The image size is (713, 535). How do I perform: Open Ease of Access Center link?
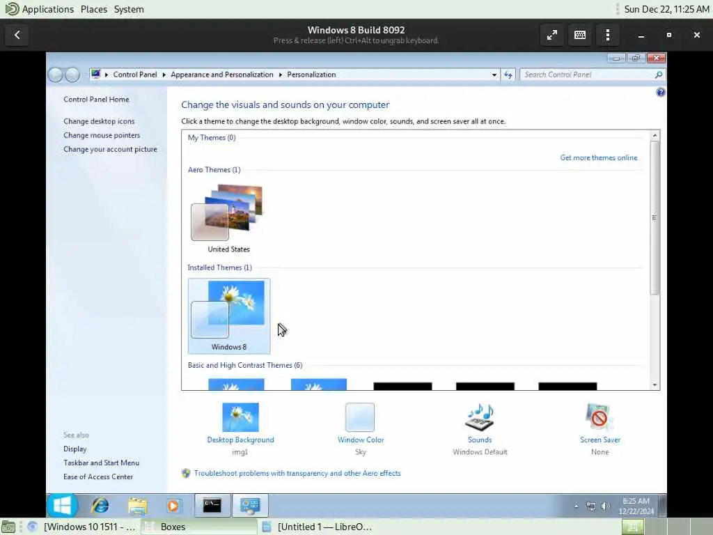point(98,476)
